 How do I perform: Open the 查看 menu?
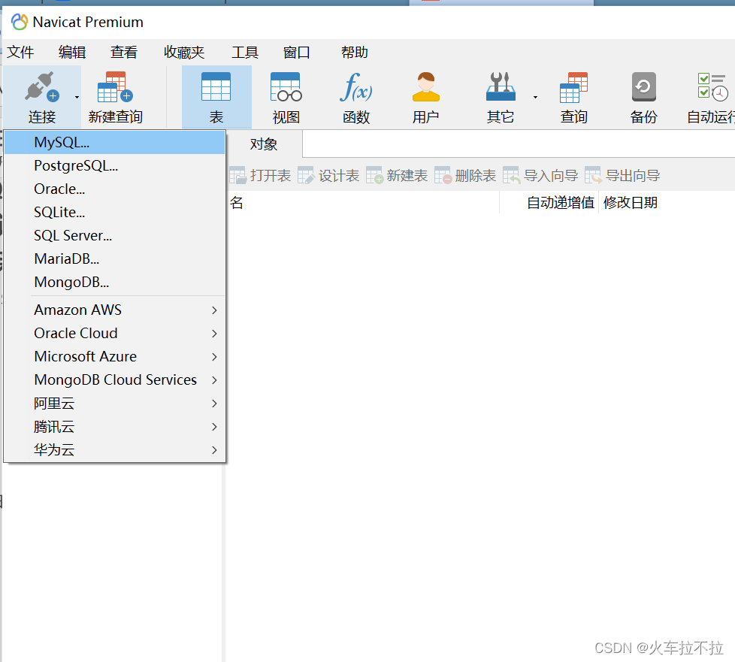[x=124, y=52]
